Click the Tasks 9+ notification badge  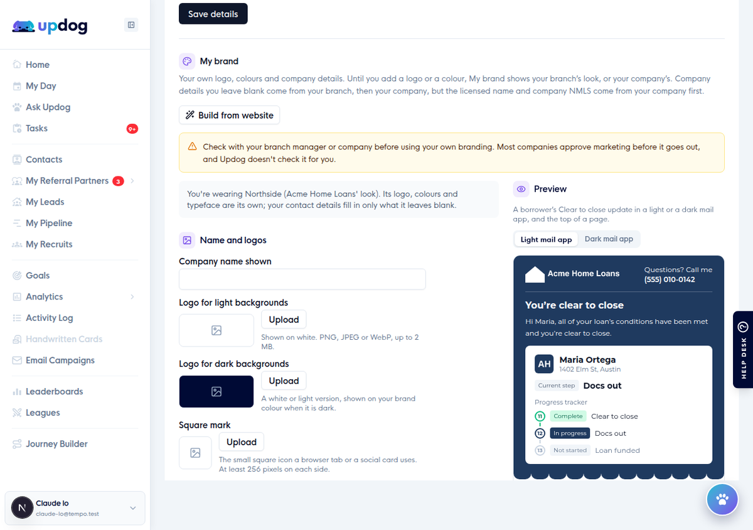[132, 129]
